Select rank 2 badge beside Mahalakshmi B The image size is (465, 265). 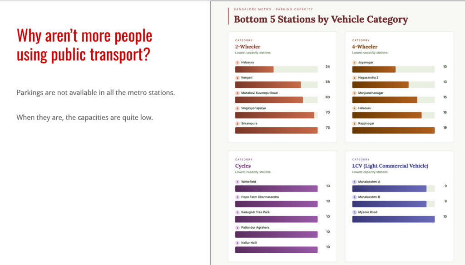[354, 197]
